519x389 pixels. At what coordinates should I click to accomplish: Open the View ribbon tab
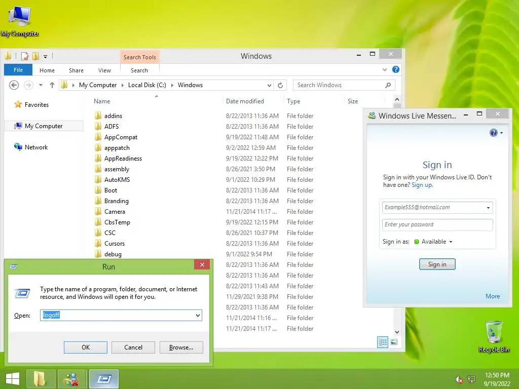104,70
